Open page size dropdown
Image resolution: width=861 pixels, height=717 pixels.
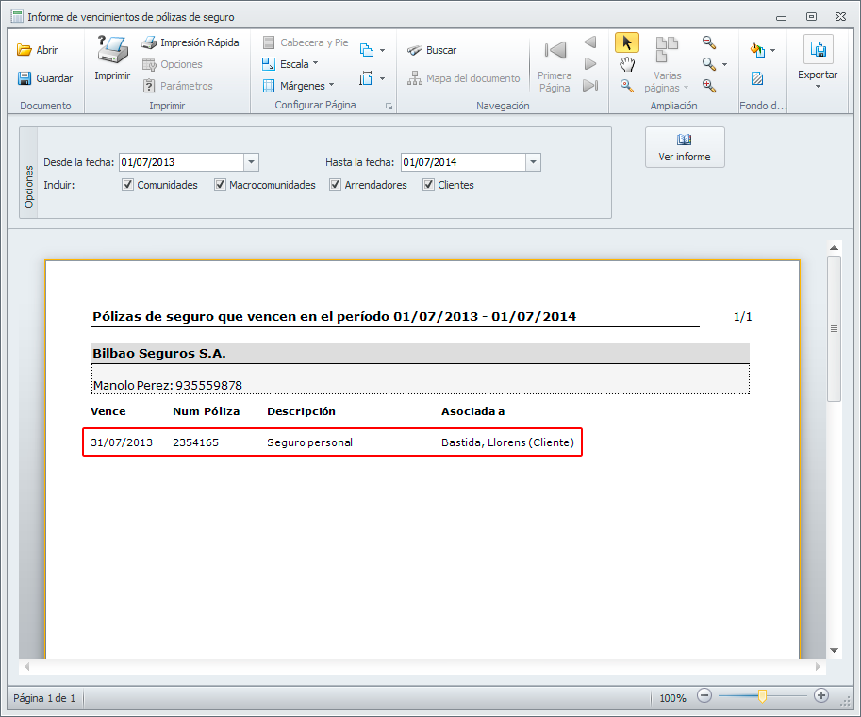[x=373, y=78]
